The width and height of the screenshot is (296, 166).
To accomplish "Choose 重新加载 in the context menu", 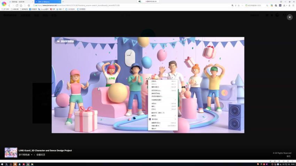I will point(163,87).
